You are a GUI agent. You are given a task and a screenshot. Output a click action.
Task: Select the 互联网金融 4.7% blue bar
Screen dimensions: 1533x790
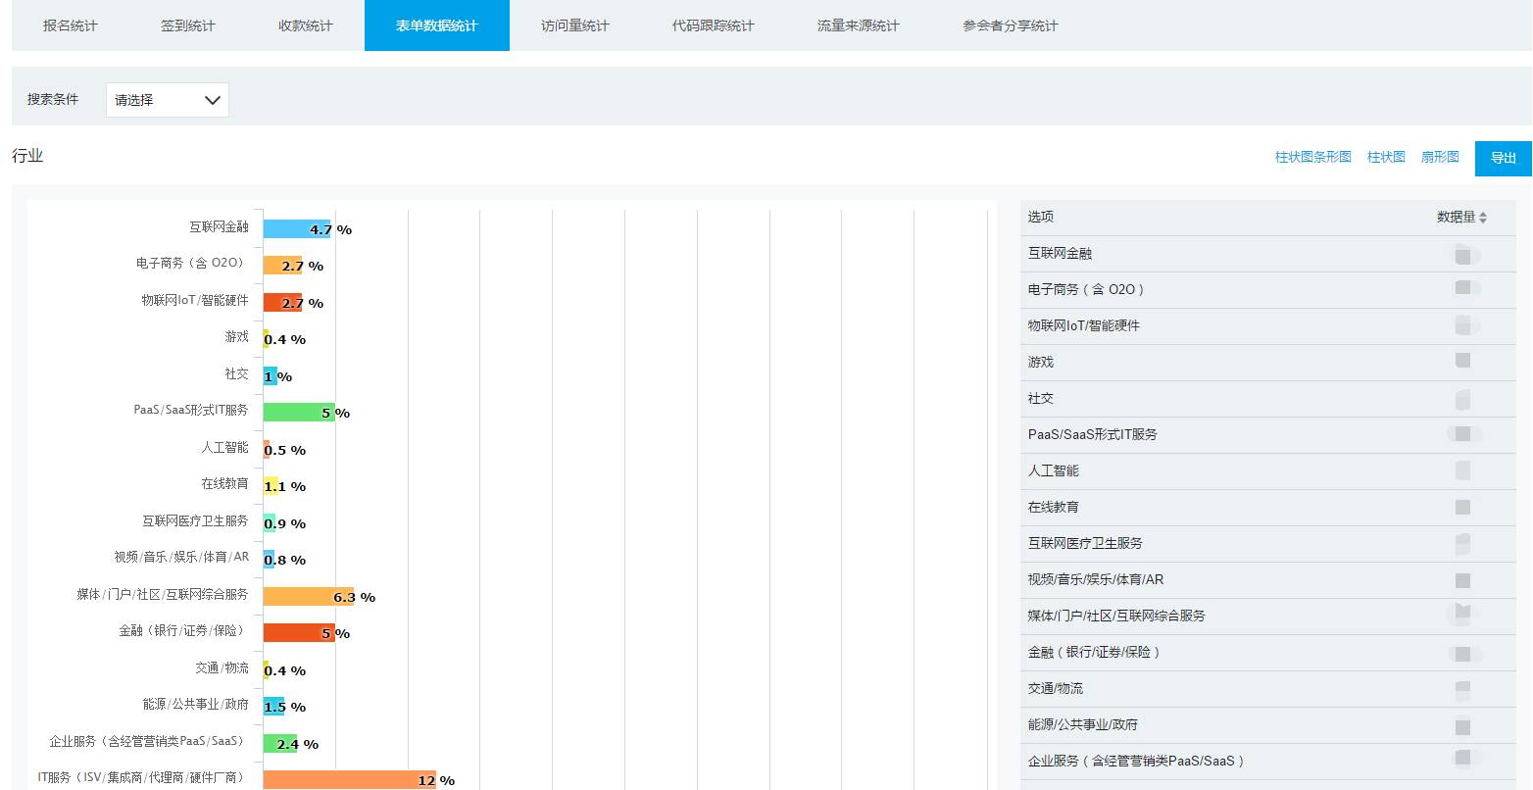point(297,228)
